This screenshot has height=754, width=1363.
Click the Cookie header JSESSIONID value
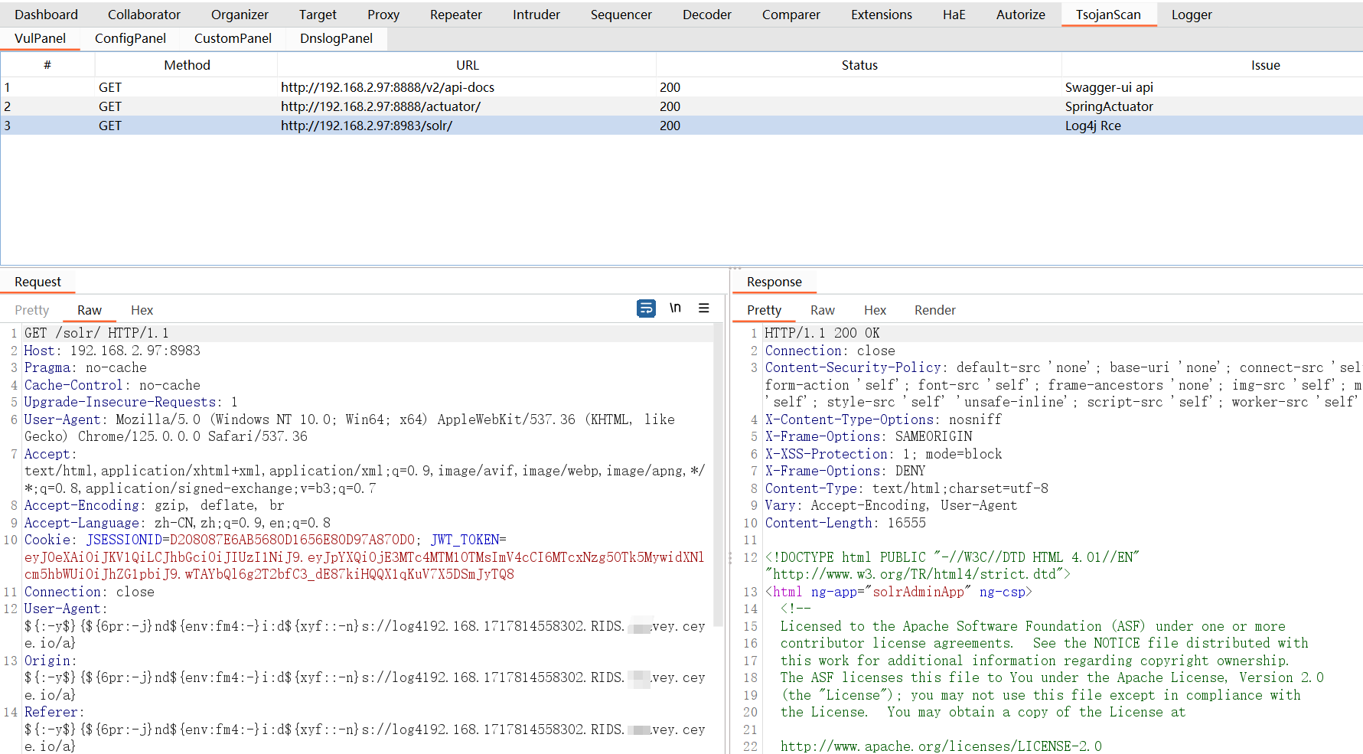pyautogui.click(x=292, y=540)
